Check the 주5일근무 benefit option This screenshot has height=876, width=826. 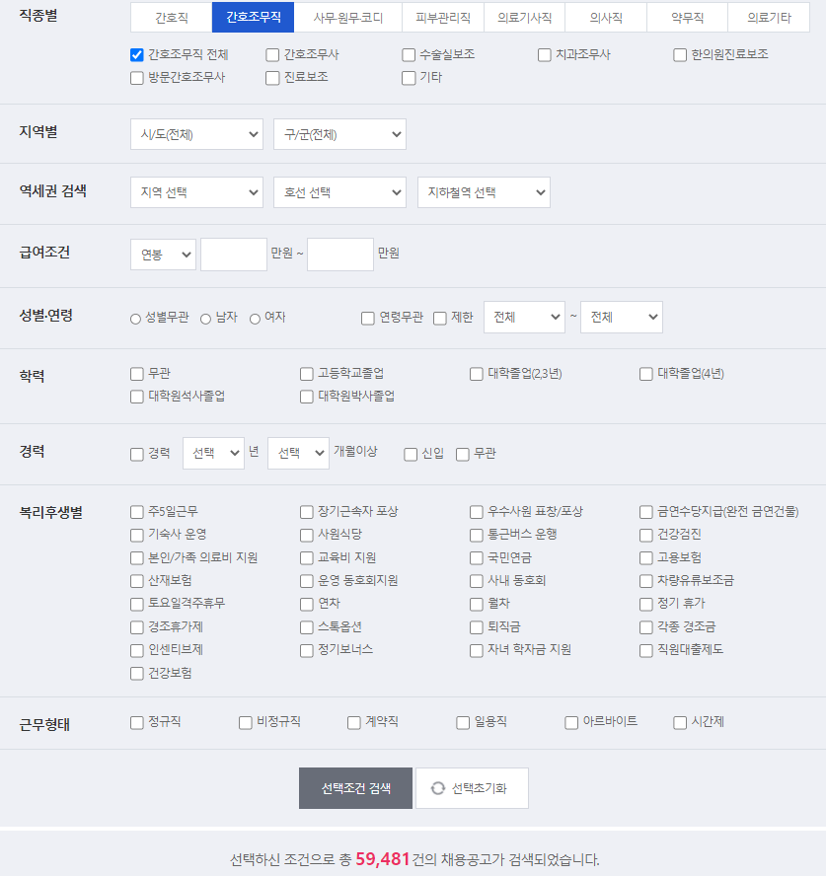[x=136, y=512]
